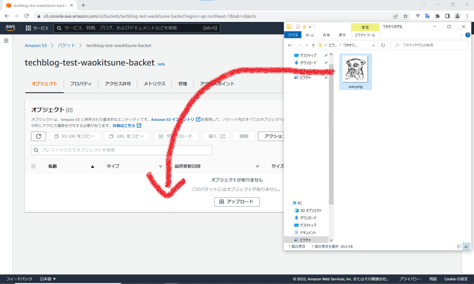
Task: Switch to the メトリクス tab
Action: 154,84
